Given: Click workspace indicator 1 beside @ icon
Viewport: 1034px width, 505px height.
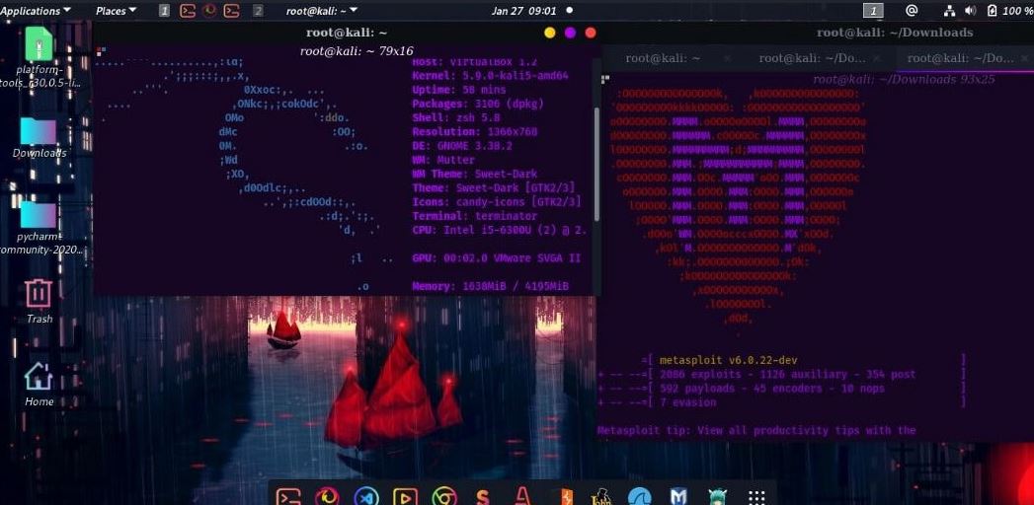Looking at the screenshot, I should click(x=873, y=11).
